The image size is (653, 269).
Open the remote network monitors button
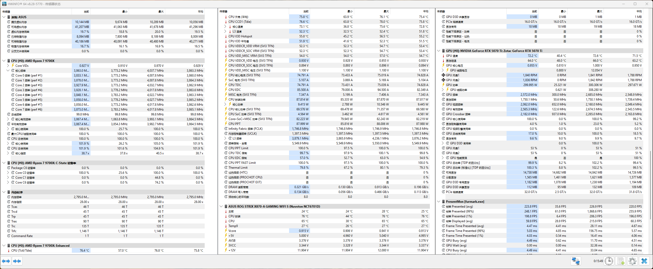576,261
